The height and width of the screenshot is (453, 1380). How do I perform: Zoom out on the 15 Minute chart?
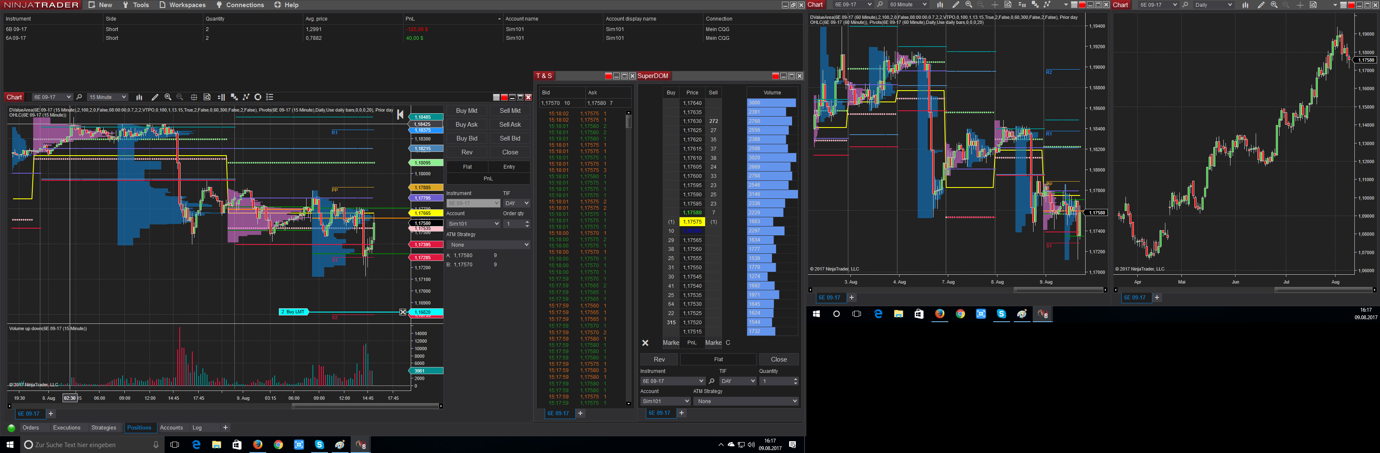click(x=180, y=97)
